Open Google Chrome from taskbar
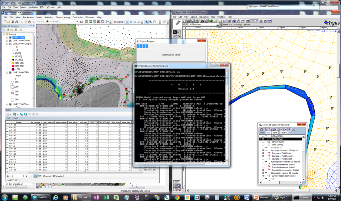This screenshot has height=201, width=341. (x=177, y=197)
